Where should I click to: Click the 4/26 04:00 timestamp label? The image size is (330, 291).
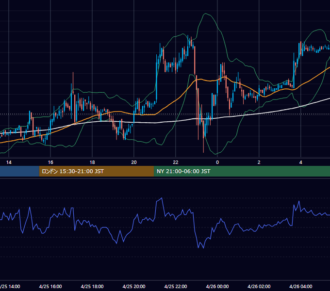tap(301, 286)
